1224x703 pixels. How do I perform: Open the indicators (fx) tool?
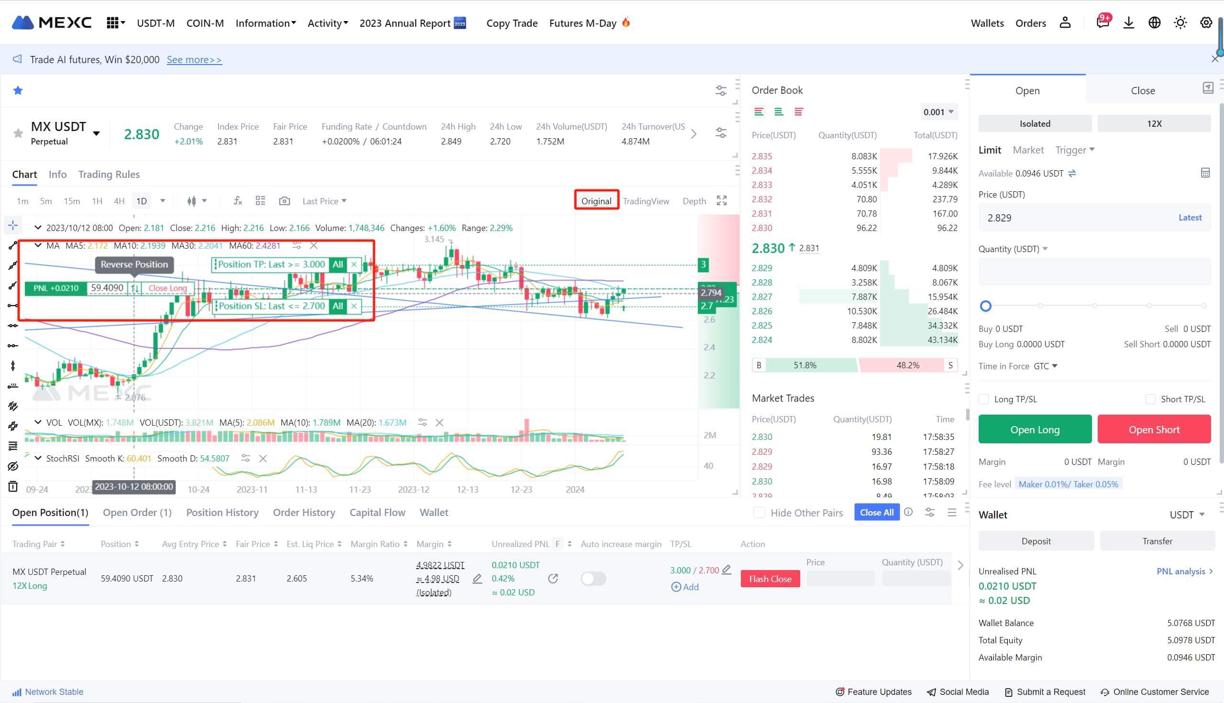[238, 201]
